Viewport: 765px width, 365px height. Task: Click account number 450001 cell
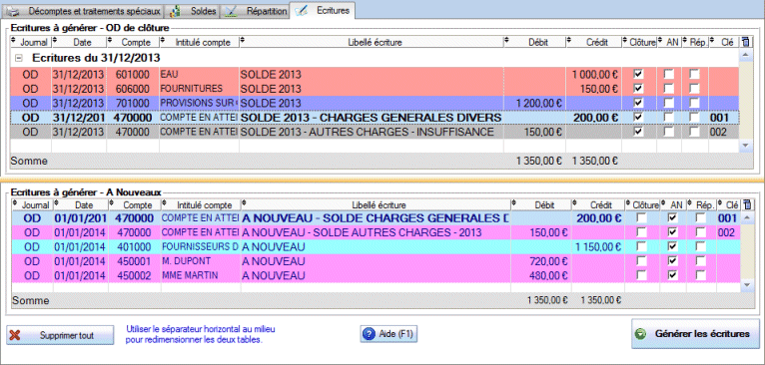point(135,261)
